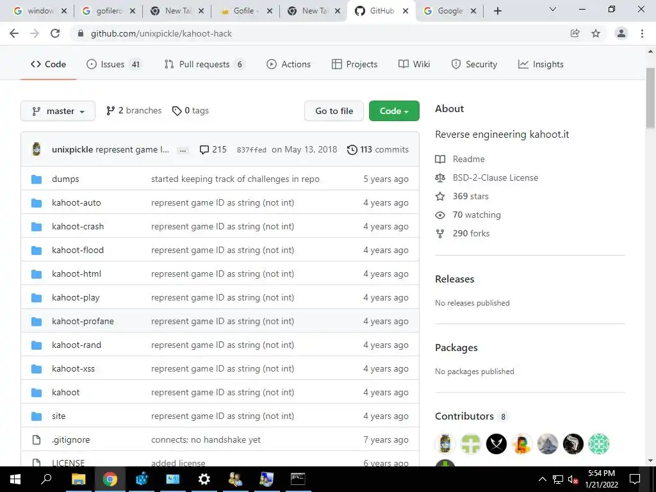Click the unixpickle author avatar in commit bar
Screen dimensions: 656x492
[x=37, y=149]
